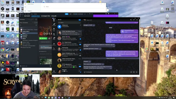Select Counter-Strike 2 in Steam library
Image resolution: width=176 pixels, height=99 pixels.
pyautogui.click(x=26, y=31)
